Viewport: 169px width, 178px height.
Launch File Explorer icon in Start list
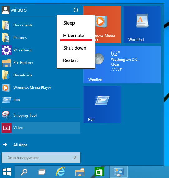(6, 63)
